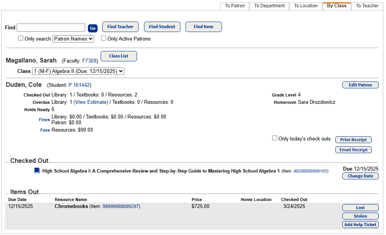386x235 pixels.
Task: Change the due date of the Algebra book
Action: pyautogui.click(x=360, y=176)
